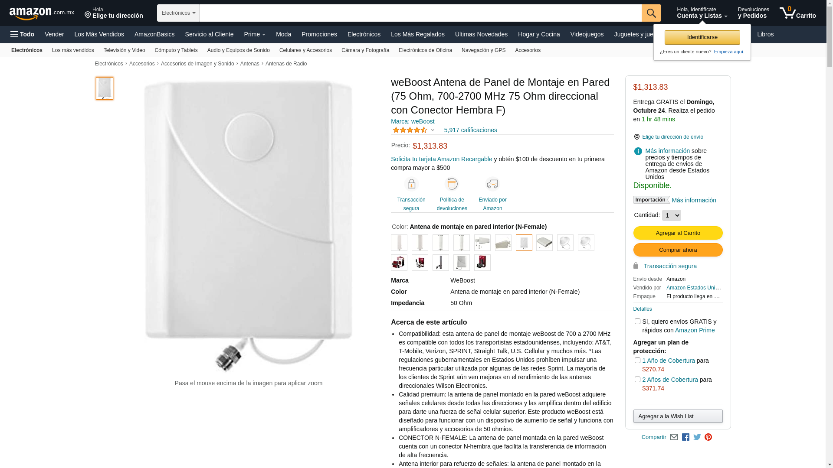Open Hogar y Cocina menu item
Screen dimensions: 833x468
539,34
